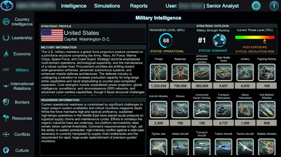
Task: Click the Culture head icon
Action: tap(6, 150)
